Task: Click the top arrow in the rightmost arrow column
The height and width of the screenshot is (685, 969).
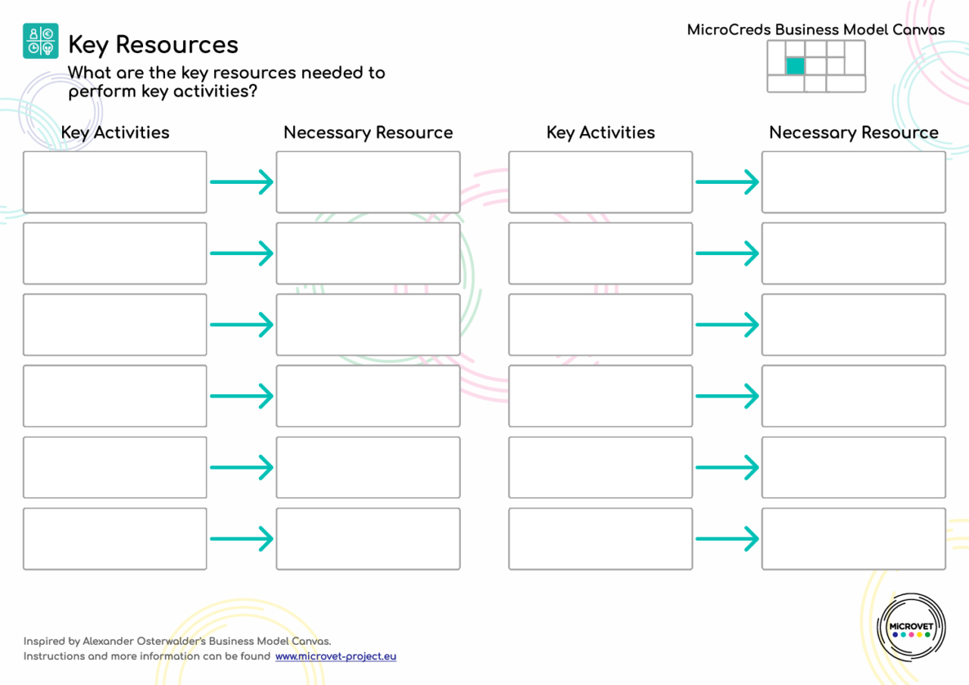Action: tap(727, 182)
